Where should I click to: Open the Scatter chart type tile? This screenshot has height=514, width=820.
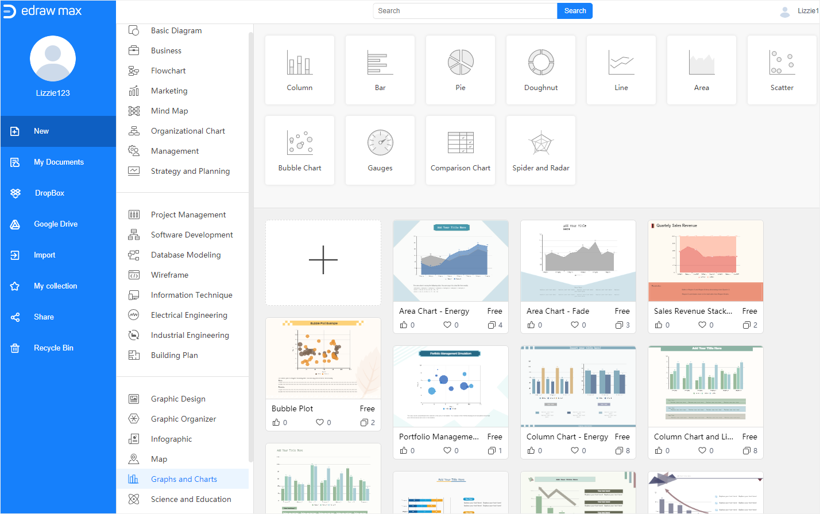pyautogui.click(x=782, y=70)
